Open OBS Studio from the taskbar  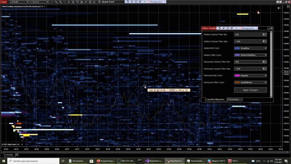coord(126,161)
